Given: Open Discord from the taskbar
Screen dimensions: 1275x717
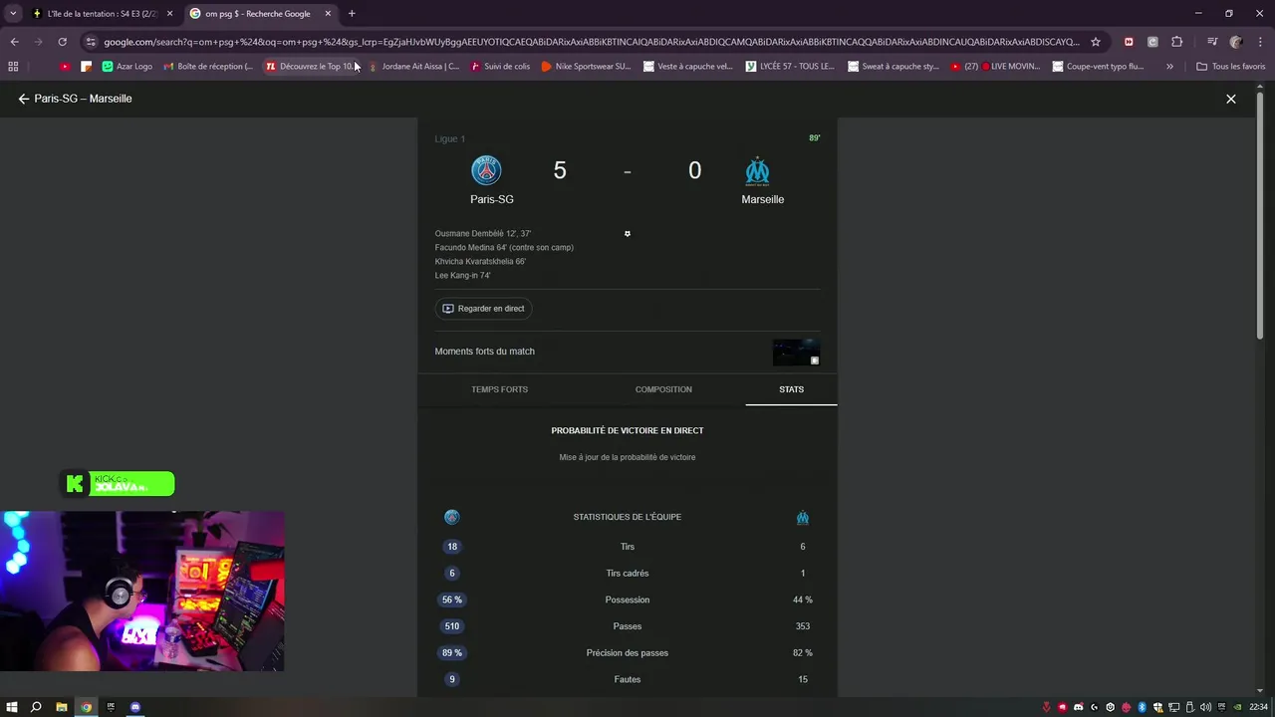Looking at the screenshot, I should click(135, 707).
